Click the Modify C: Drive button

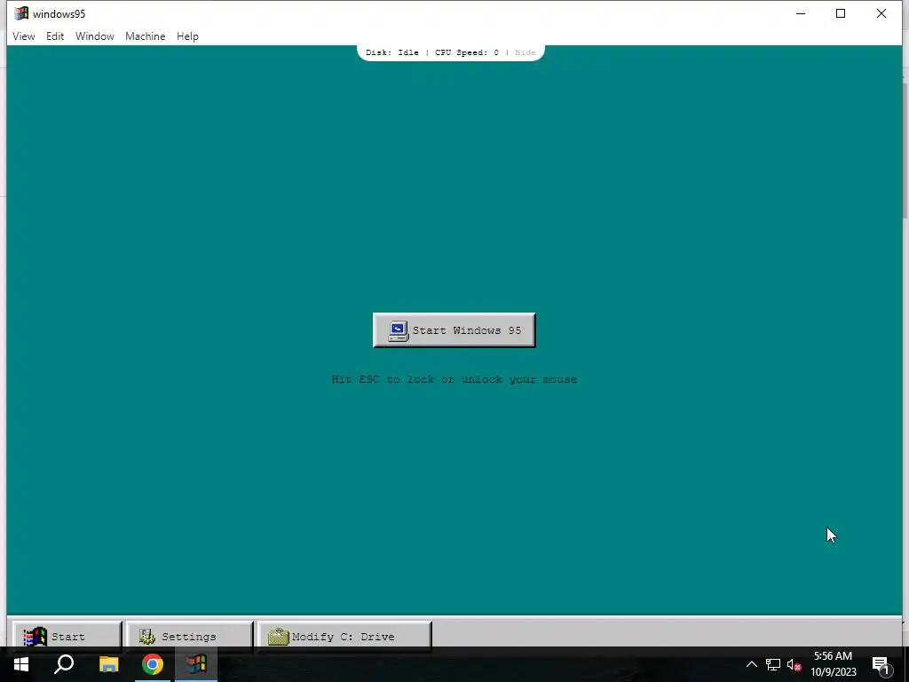(x=344, y=636)
